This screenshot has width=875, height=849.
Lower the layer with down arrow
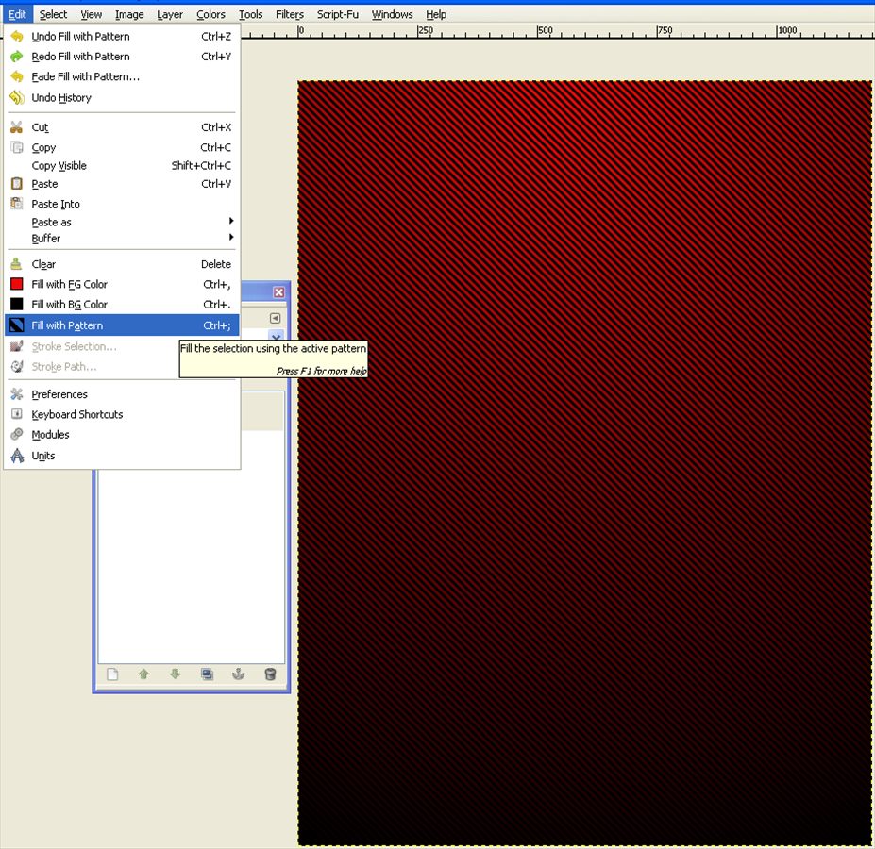[x=175, y=674]
